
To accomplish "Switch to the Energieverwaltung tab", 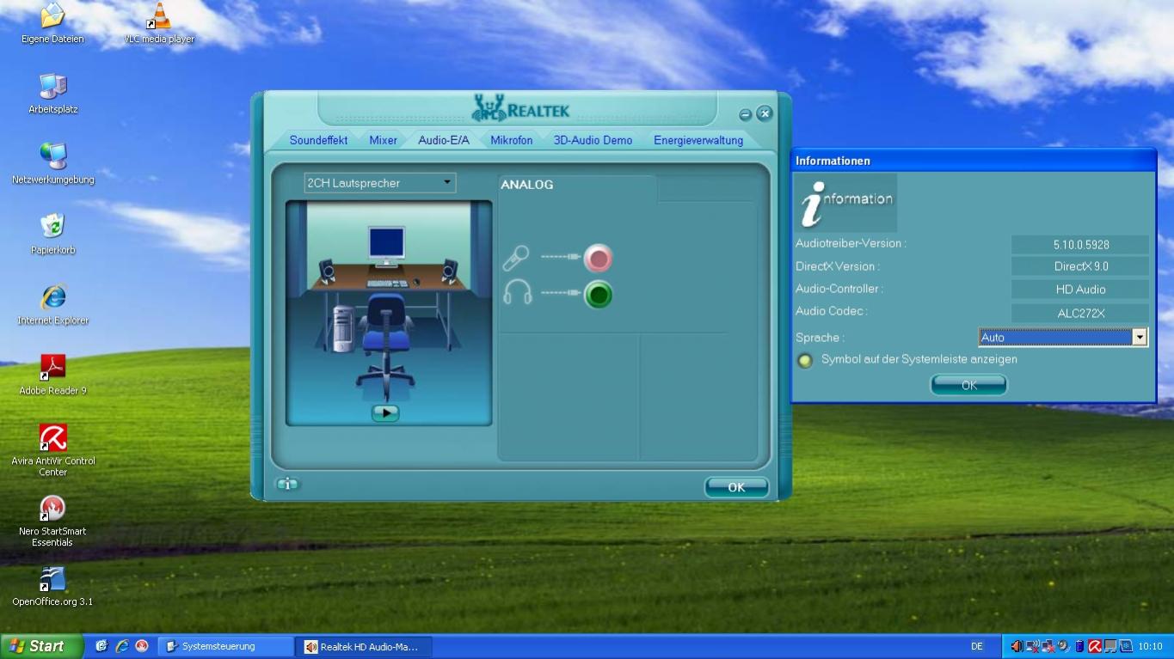I will [698, 140].
